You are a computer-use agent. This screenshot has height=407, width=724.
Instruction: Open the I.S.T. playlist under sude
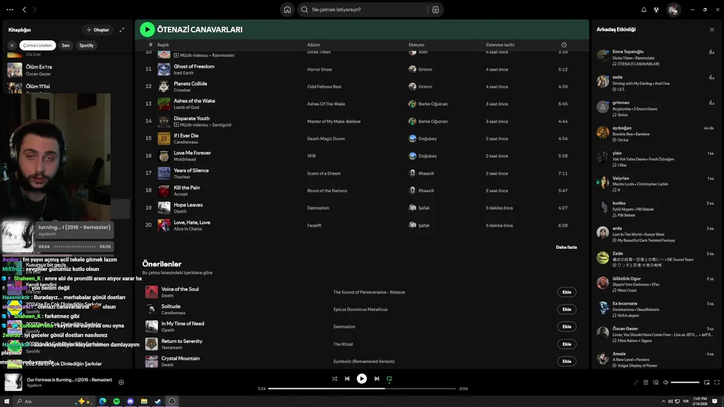pyautogui.click(x=621, y=89)
